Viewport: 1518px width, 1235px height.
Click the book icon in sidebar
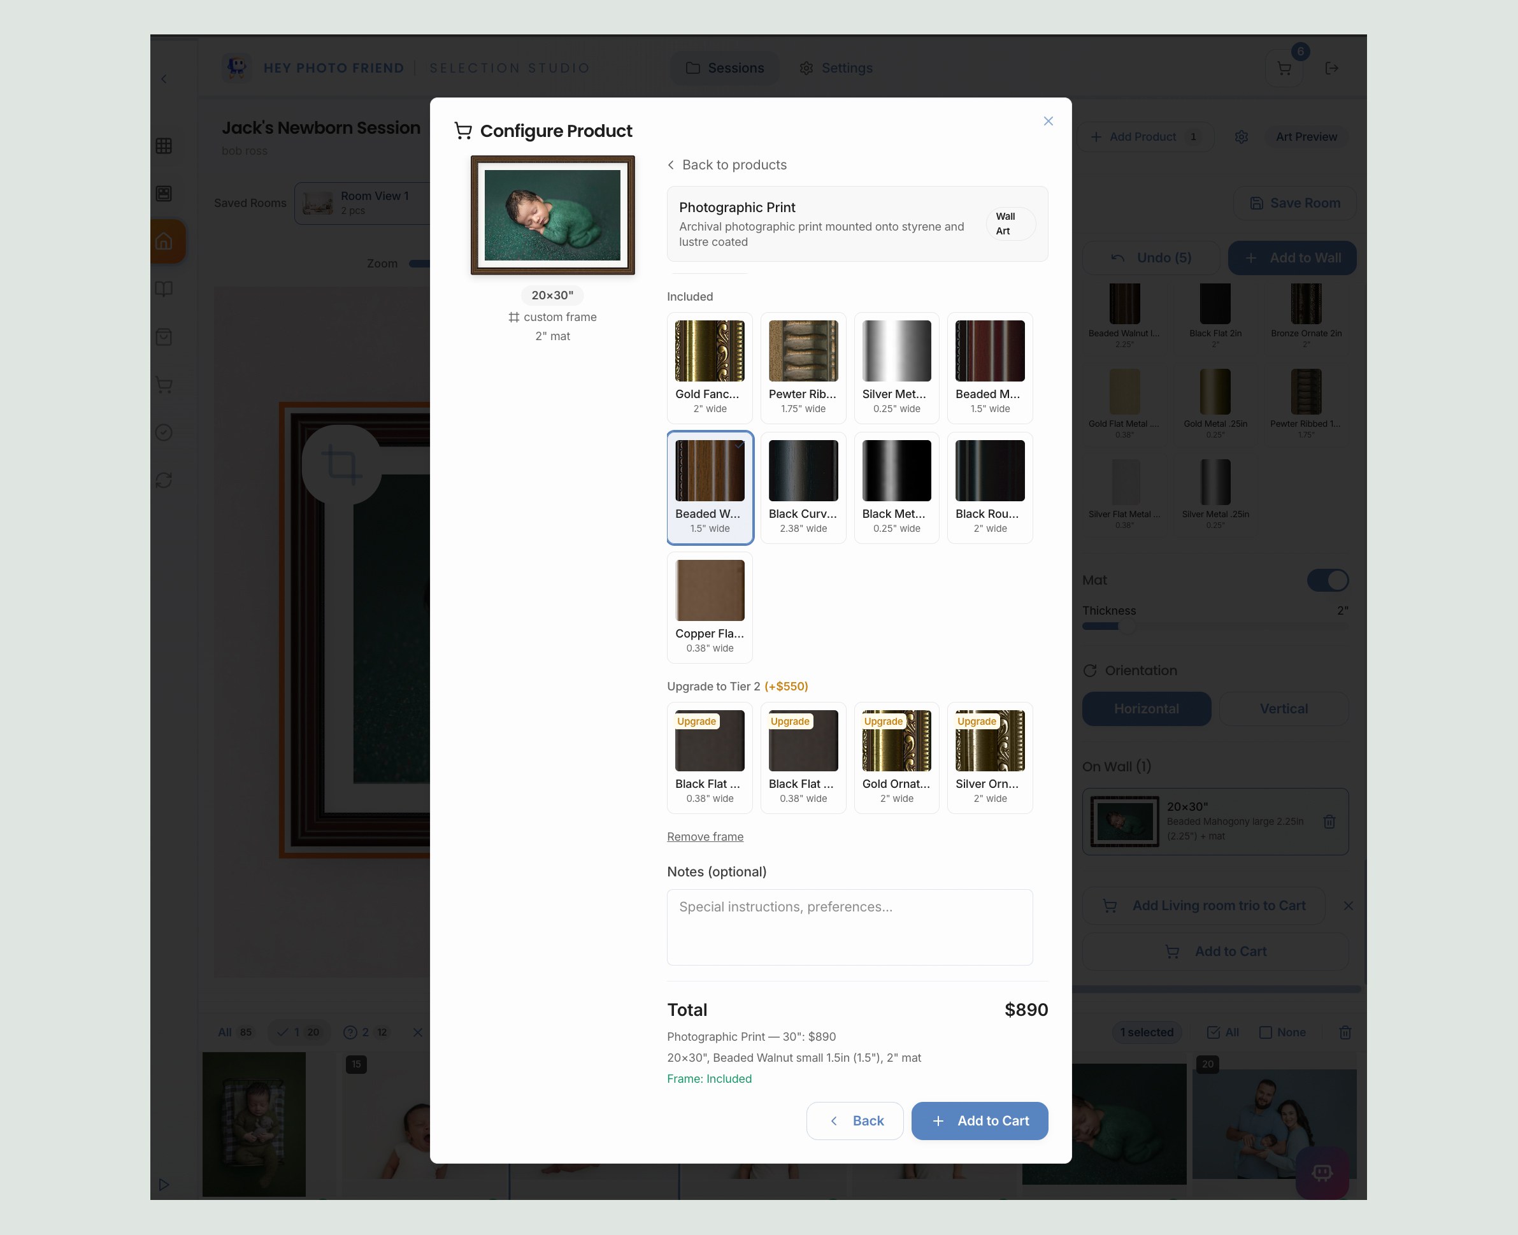click(x=164, y=289)
